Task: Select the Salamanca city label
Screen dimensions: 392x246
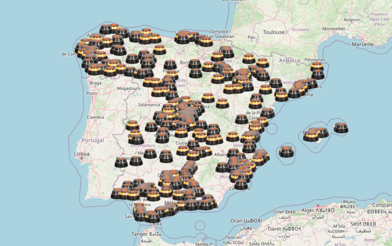Action: tap(149, 104)
